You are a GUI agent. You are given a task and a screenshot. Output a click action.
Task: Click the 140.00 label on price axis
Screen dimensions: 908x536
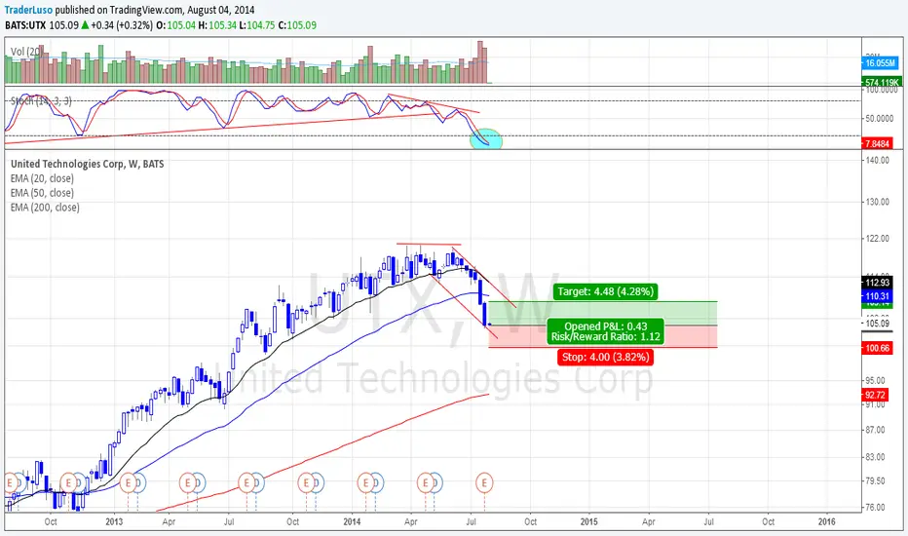point(877,161)
